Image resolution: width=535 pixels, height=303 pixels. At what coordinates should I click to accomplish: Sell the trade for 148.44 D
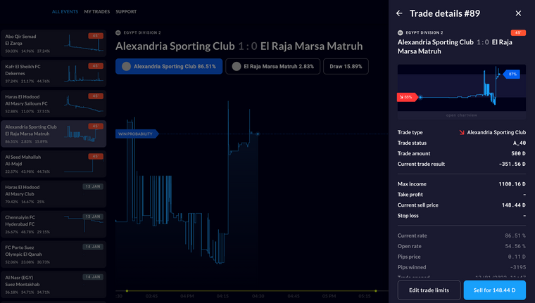(494, 290)
